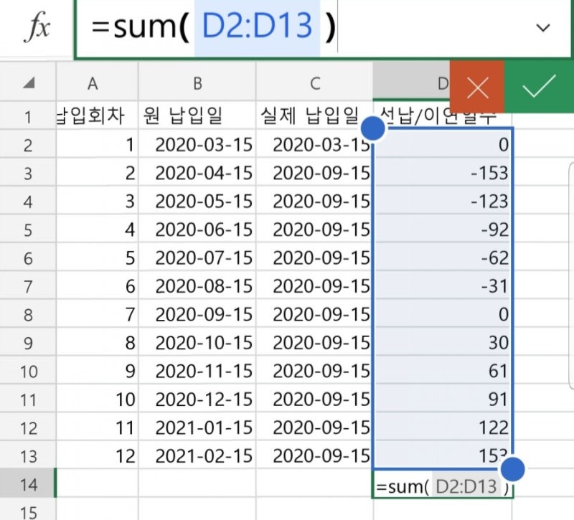
Task: Click the 122 value cell
Action: [x=442, y=427]
